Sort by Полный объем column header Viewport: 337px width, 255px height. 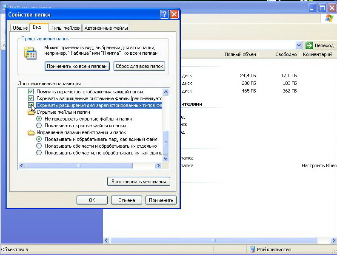pos(238,54)
